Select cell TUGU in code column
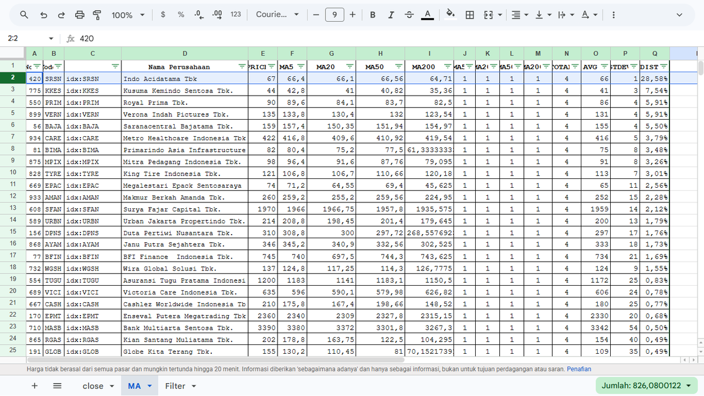The height and width of the screenshot is (396, 704). click(x=53, y=280)
